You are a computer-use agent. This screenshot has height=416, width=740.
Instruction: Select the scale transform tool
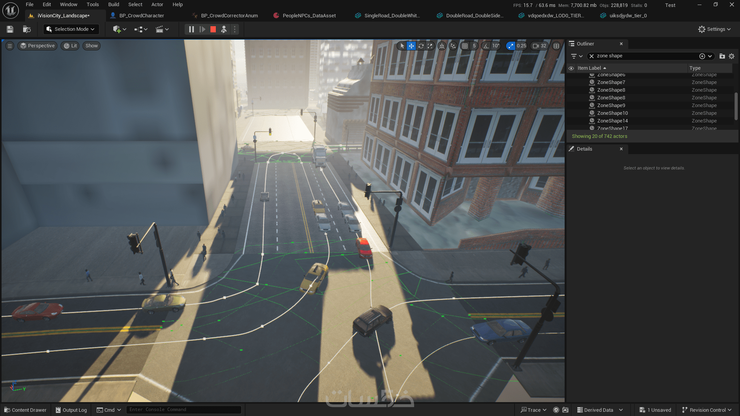(430, 46)
